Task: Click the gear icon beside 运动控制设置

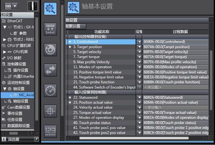Action: pyautogui.click(x=4, y=83)
